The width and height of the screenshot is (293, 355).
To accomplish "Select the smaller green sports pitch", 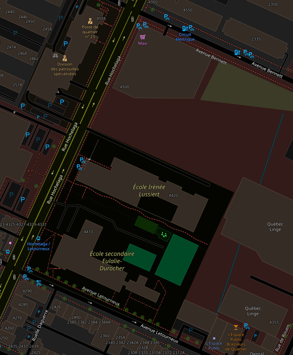I will coord(140,257).
